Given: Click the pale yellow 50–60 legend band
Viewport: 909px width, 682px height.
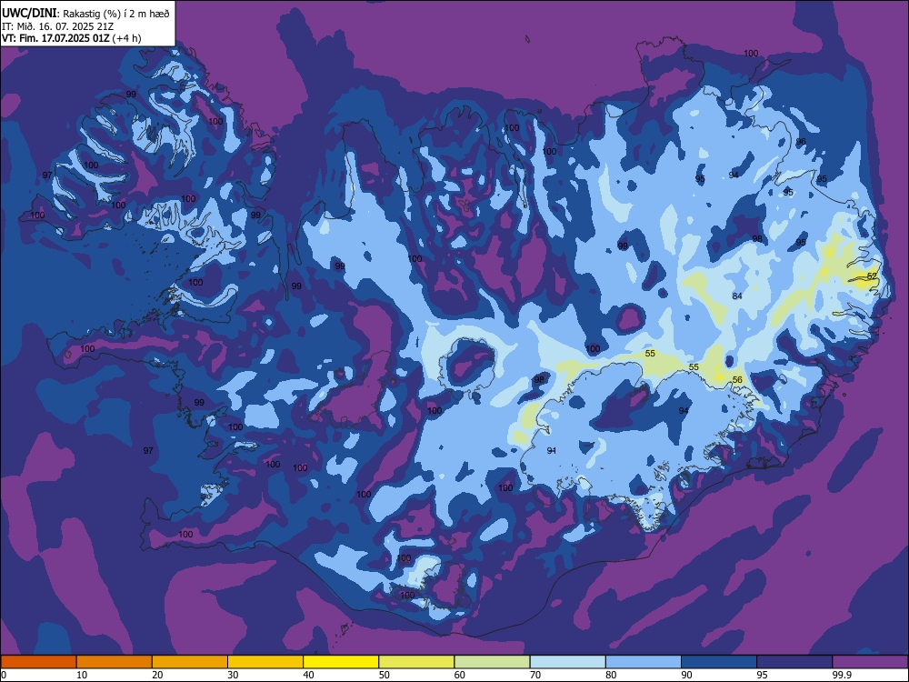Looking at the screenshot, I should point(416,662).
